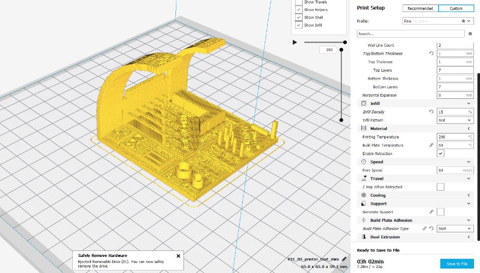Reset the Infill Density value

pyautogui.click(x=431, y=112)
